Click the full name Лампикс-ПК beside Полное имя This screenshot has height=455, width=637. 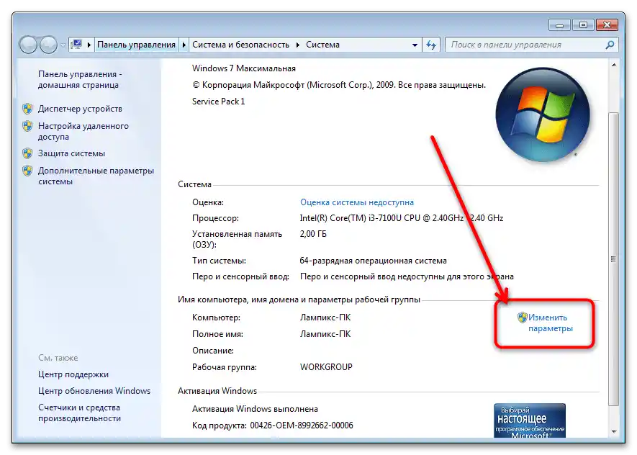pos(325,334)
